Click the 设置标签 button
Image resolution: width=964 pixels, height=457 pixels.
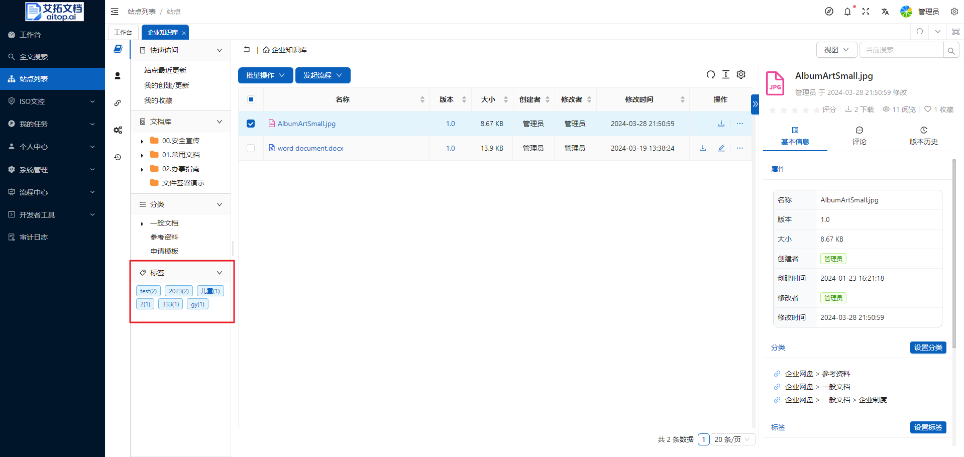pos(928,427)
